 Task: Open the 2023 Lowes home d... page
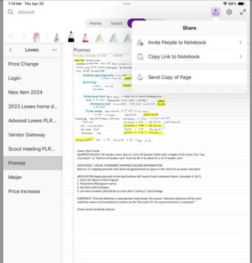point(33,106)
